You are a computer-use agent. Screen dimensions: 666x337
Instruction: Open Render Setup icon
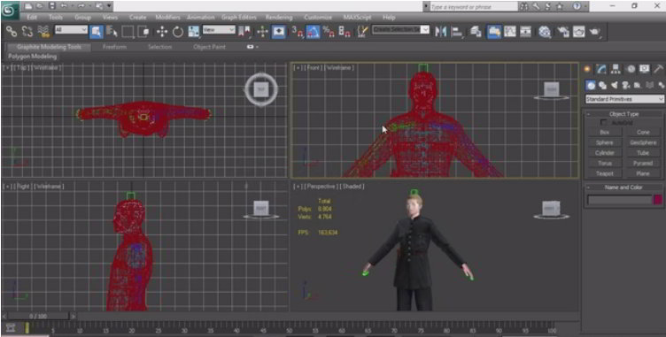(x=562, y=32)
